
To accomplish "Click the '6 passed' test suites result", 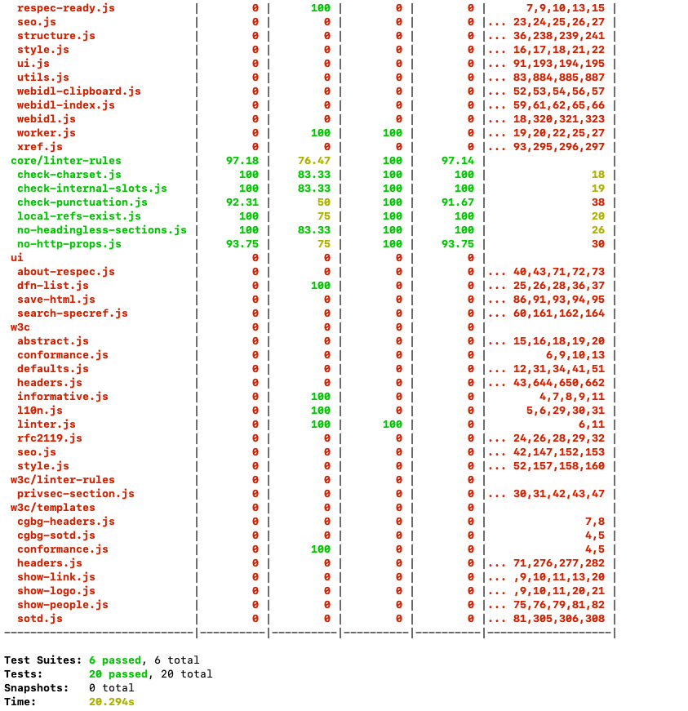I will tap(115, 660).
